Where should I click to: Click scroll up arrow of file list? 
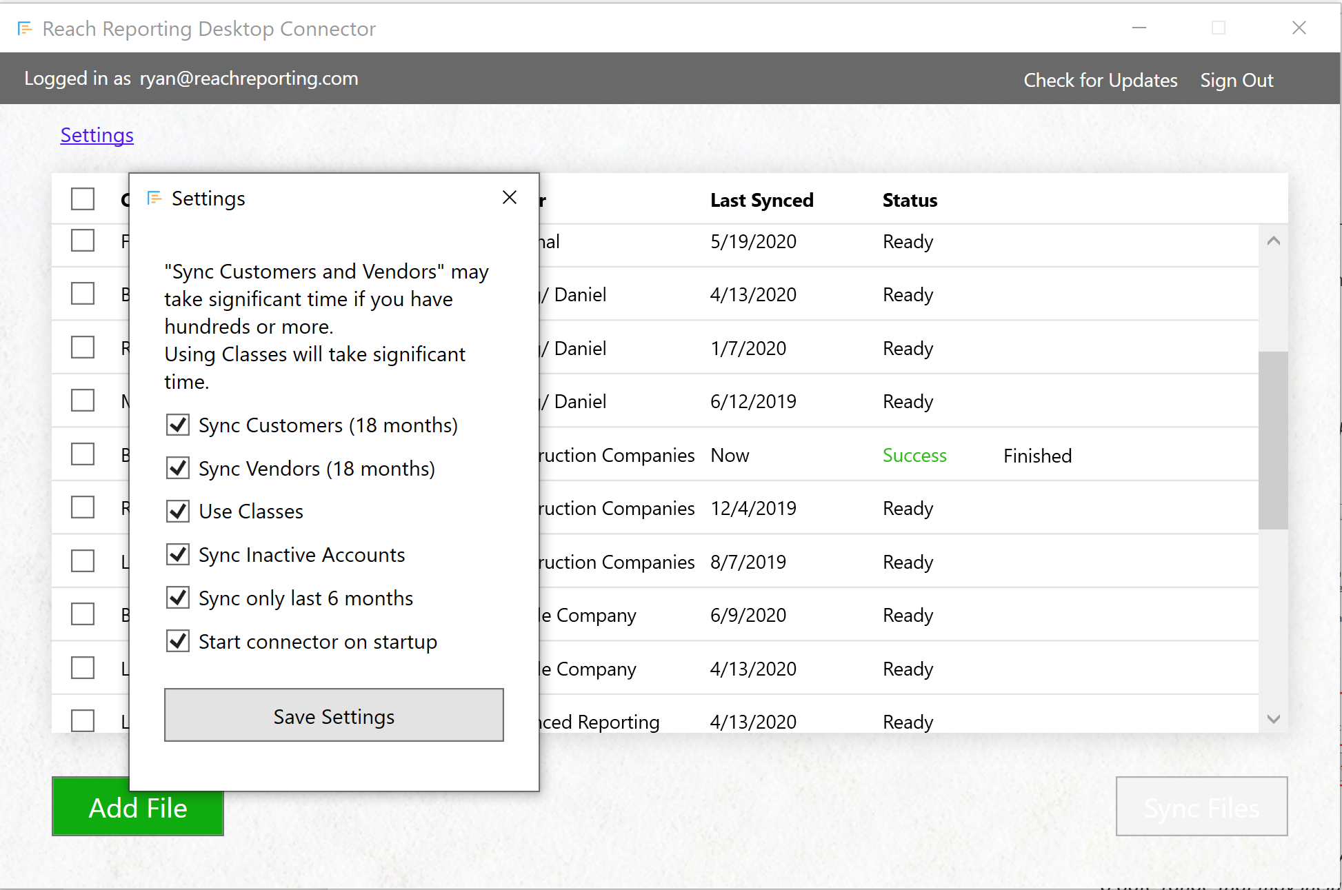(1274, 241)
